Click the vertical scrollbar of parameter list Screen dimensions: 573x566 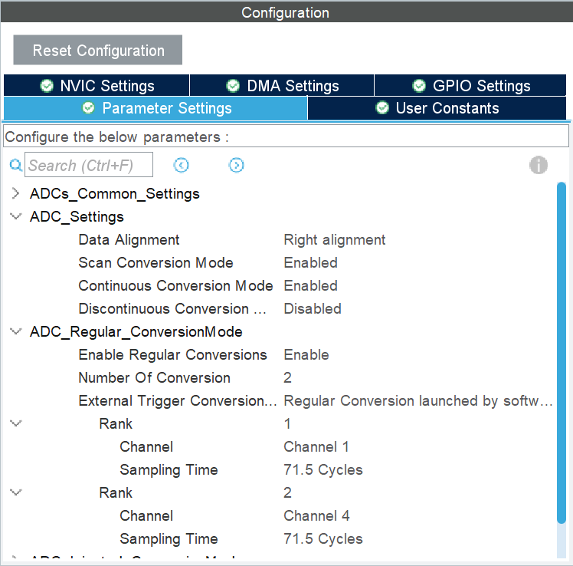(562, 353)
